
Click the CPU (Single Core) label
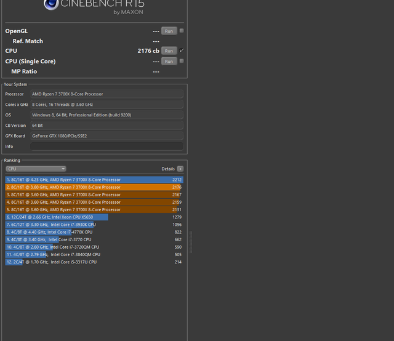(x=30, y=62)
